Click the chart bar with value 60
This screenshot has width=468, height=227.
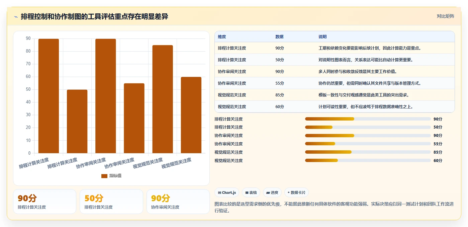191,115
